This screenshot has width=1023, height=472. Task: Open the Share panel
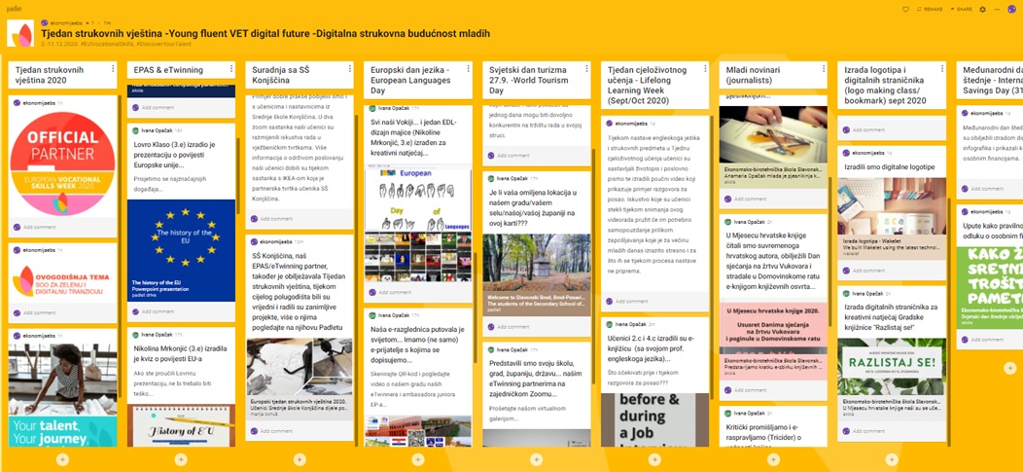(x=961, y=9)
